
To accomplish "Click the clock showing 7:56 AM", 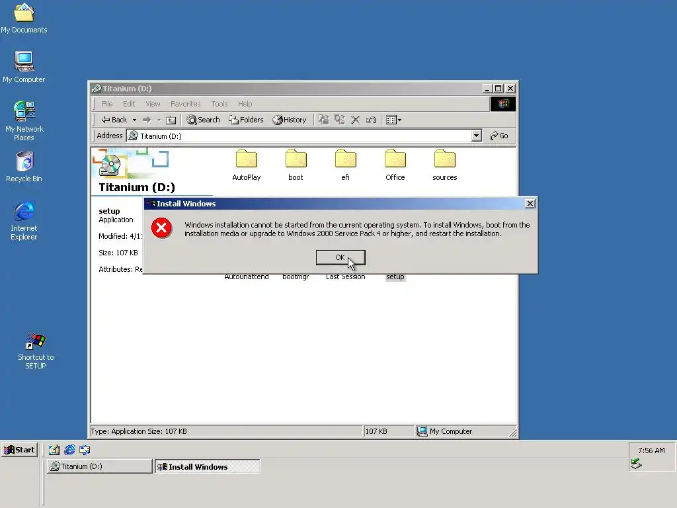I will [651, 450].
